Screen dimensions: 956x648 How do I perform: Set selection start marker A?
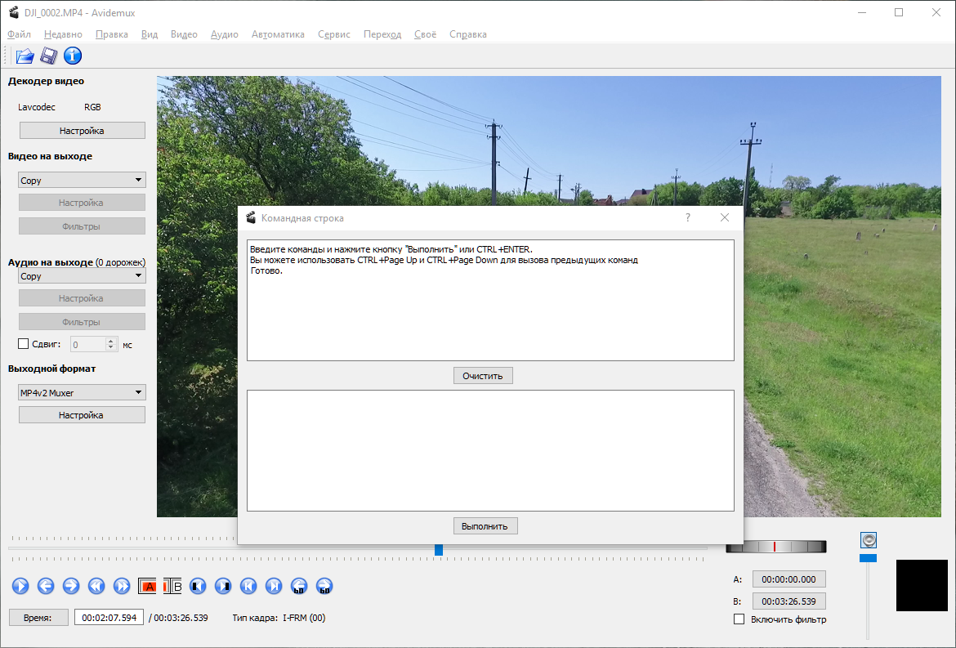[147, 587]
